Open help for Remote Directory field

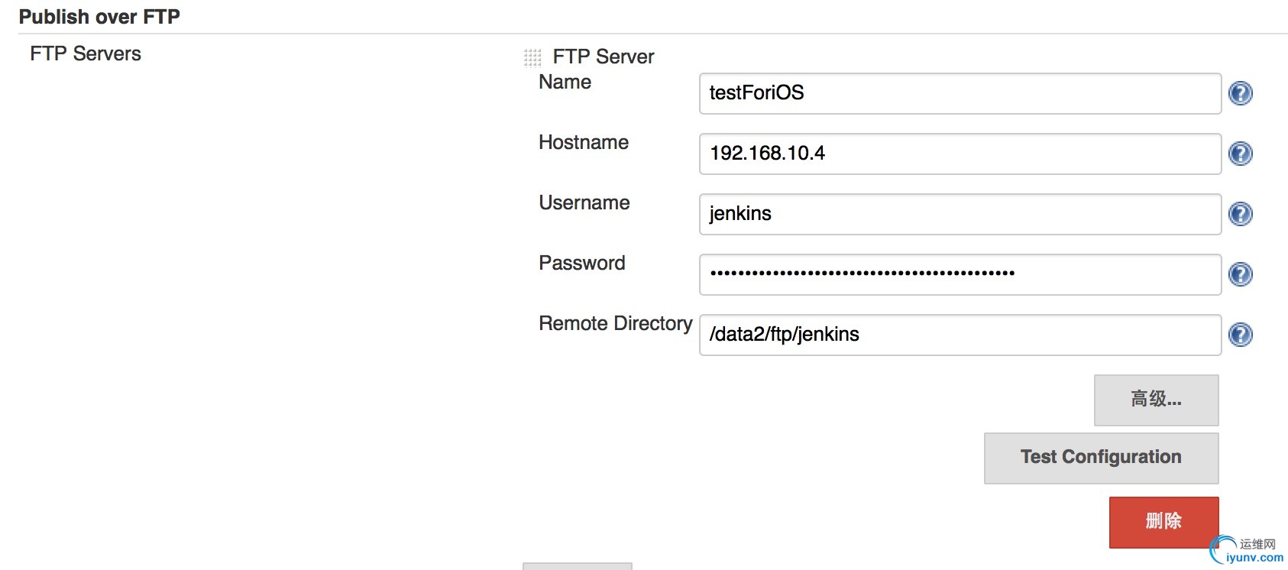[x=1240, y=335]
